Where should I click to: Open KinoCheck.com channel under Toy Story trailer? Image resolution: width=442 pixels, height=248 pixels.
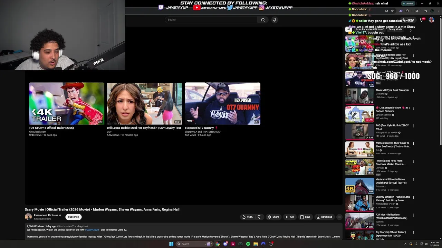(x=37, y=132)
